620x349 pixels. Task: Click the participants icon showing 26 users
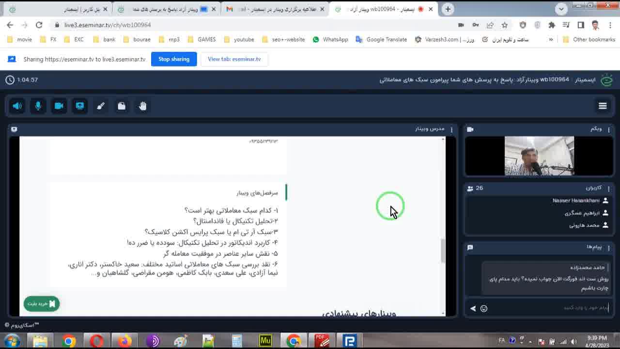[x=470, y=189]
